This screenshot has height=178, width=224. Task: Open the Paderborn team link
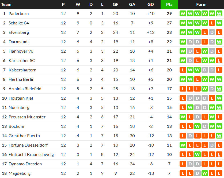coord(18,14)
